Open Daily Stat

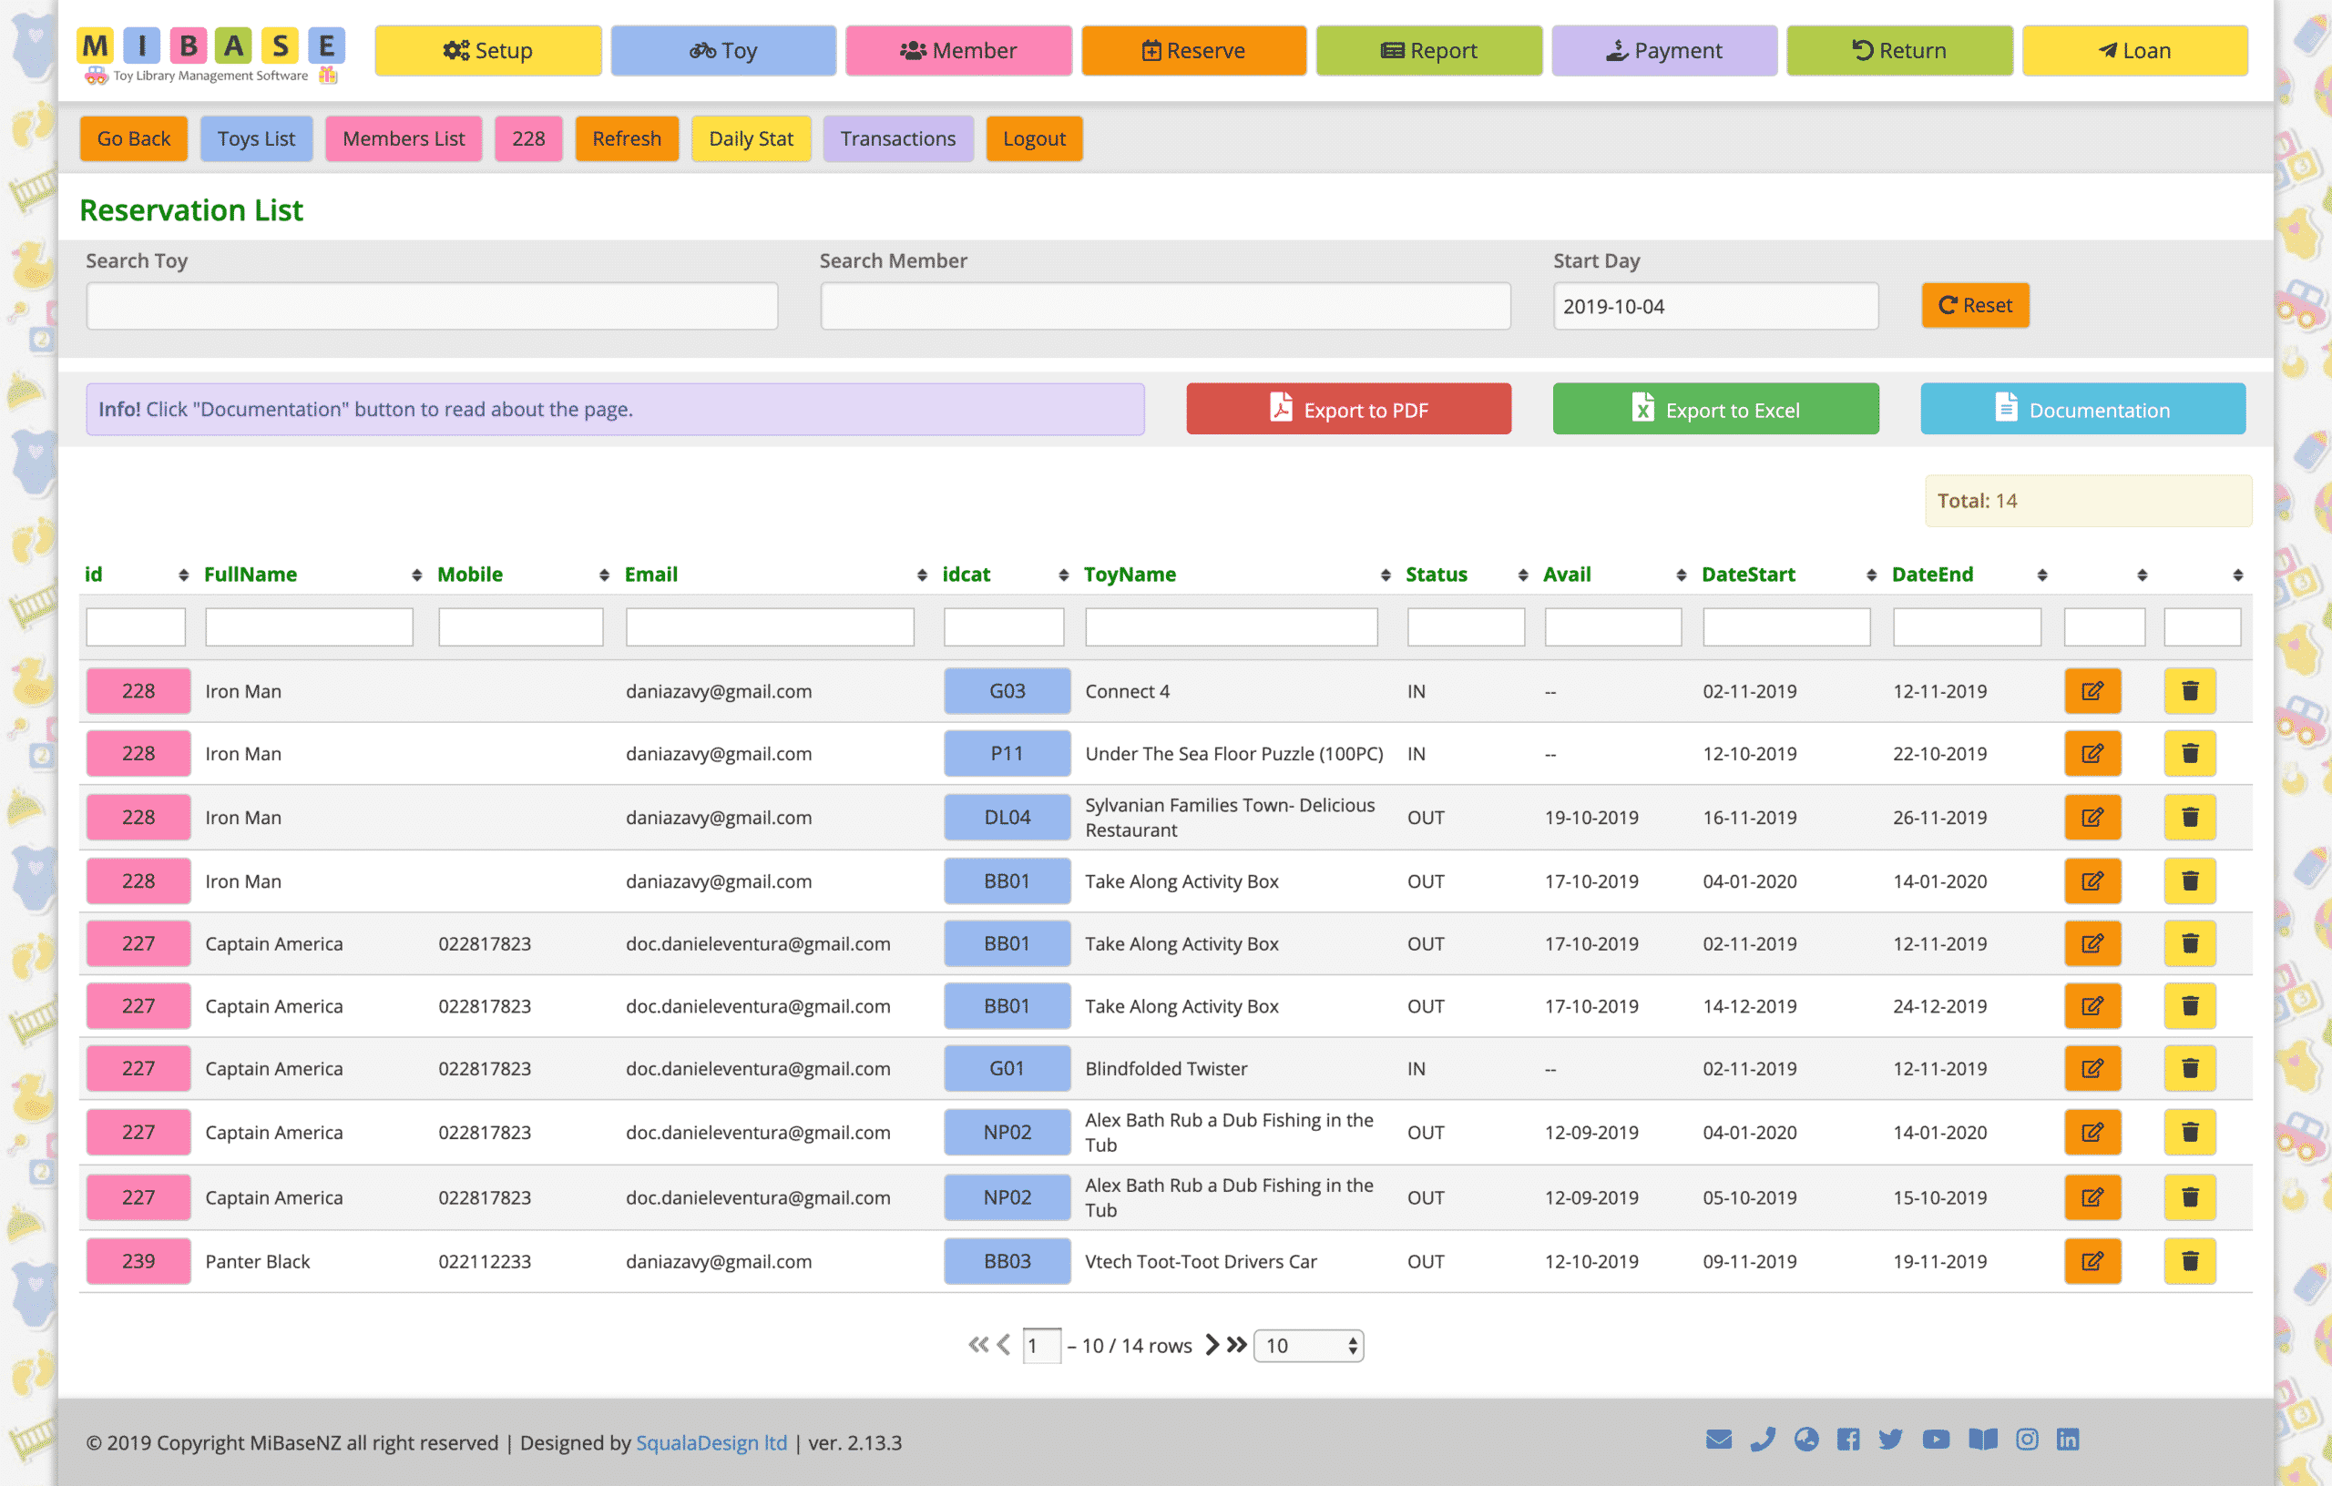pyautogui.click(x=751, y=138)
